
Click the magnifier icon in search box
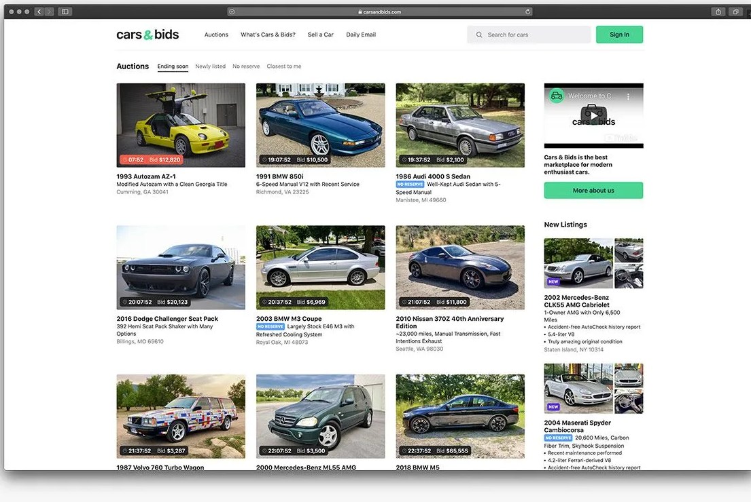tap(478, 35)
